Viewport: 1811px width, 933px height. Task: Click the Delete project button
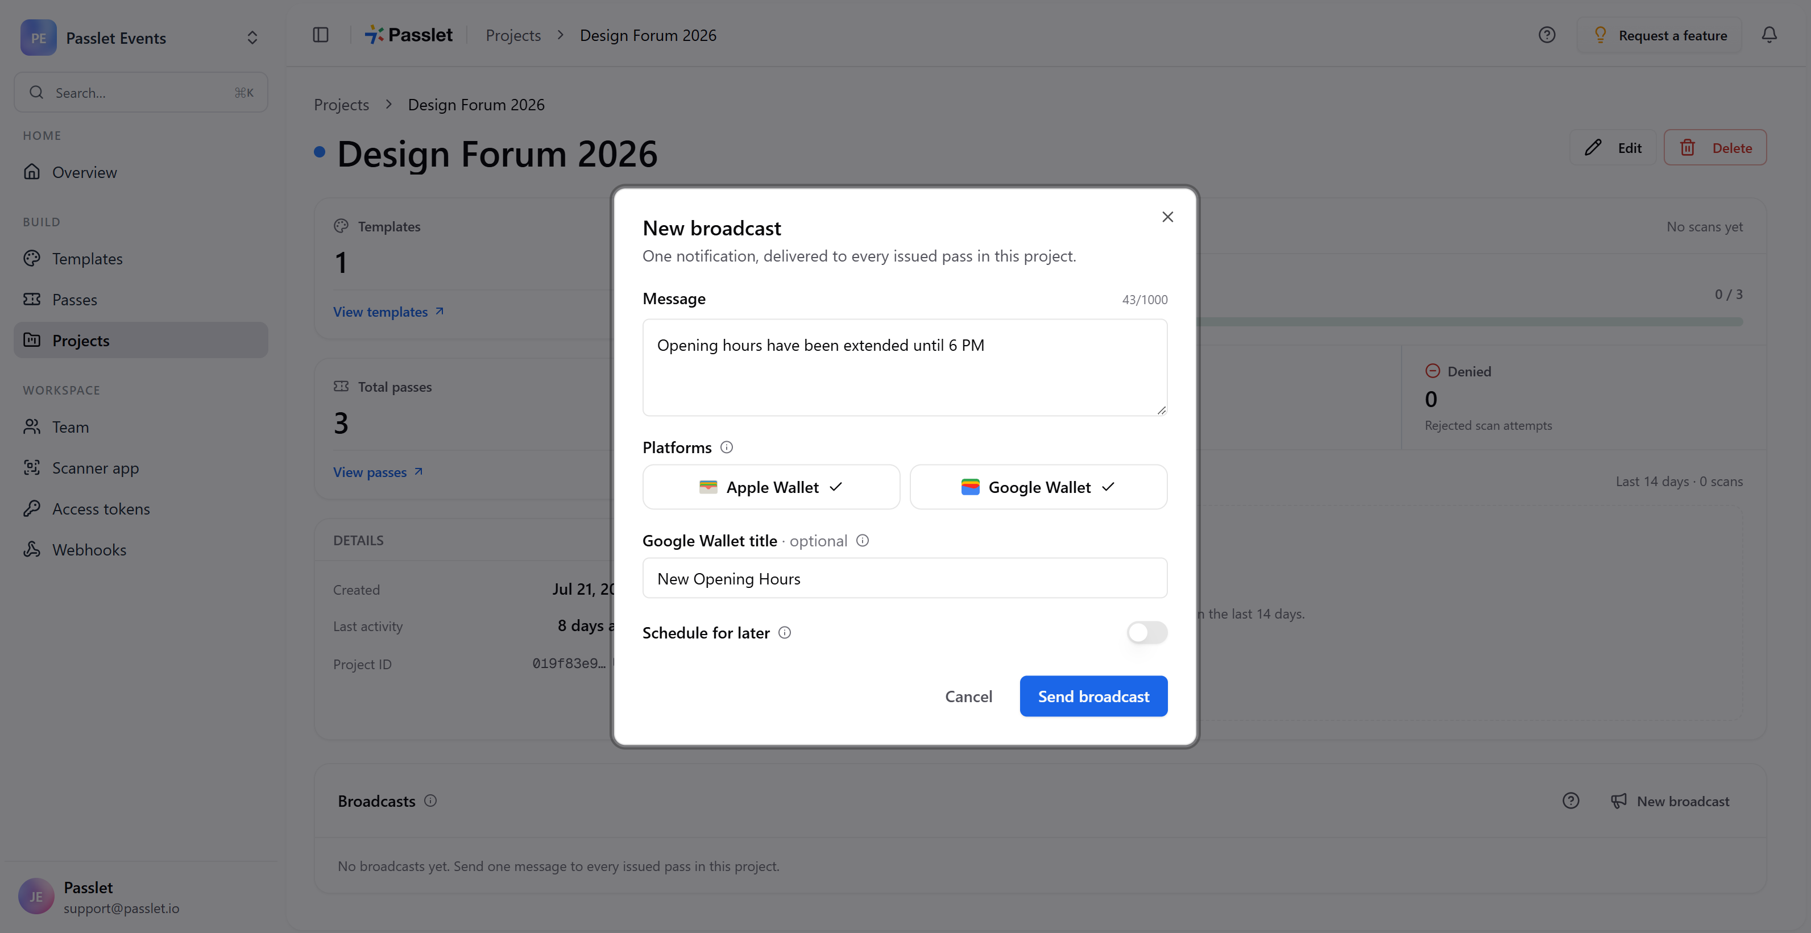point(1715,147)
